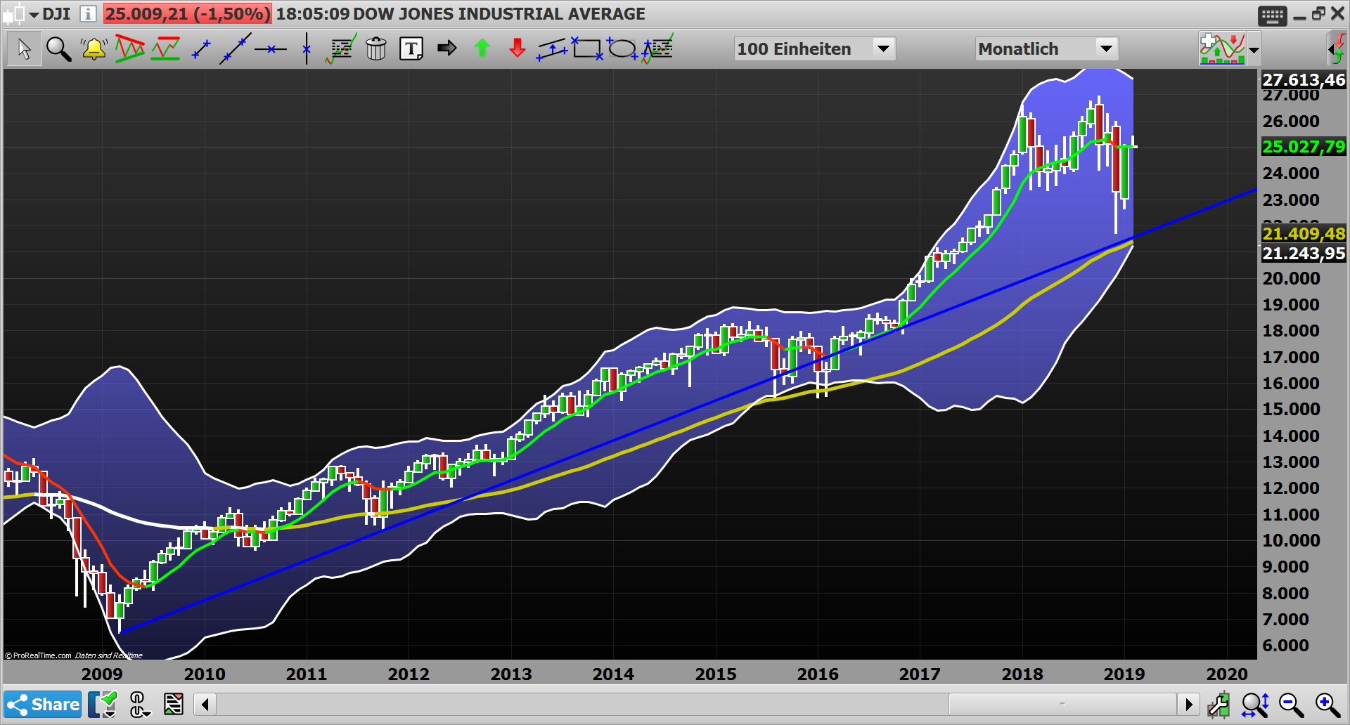Click the red price box 25.009,21 (-1,50%)
1350x725 pixels.
pyautogui.click(x=187, y=14)
